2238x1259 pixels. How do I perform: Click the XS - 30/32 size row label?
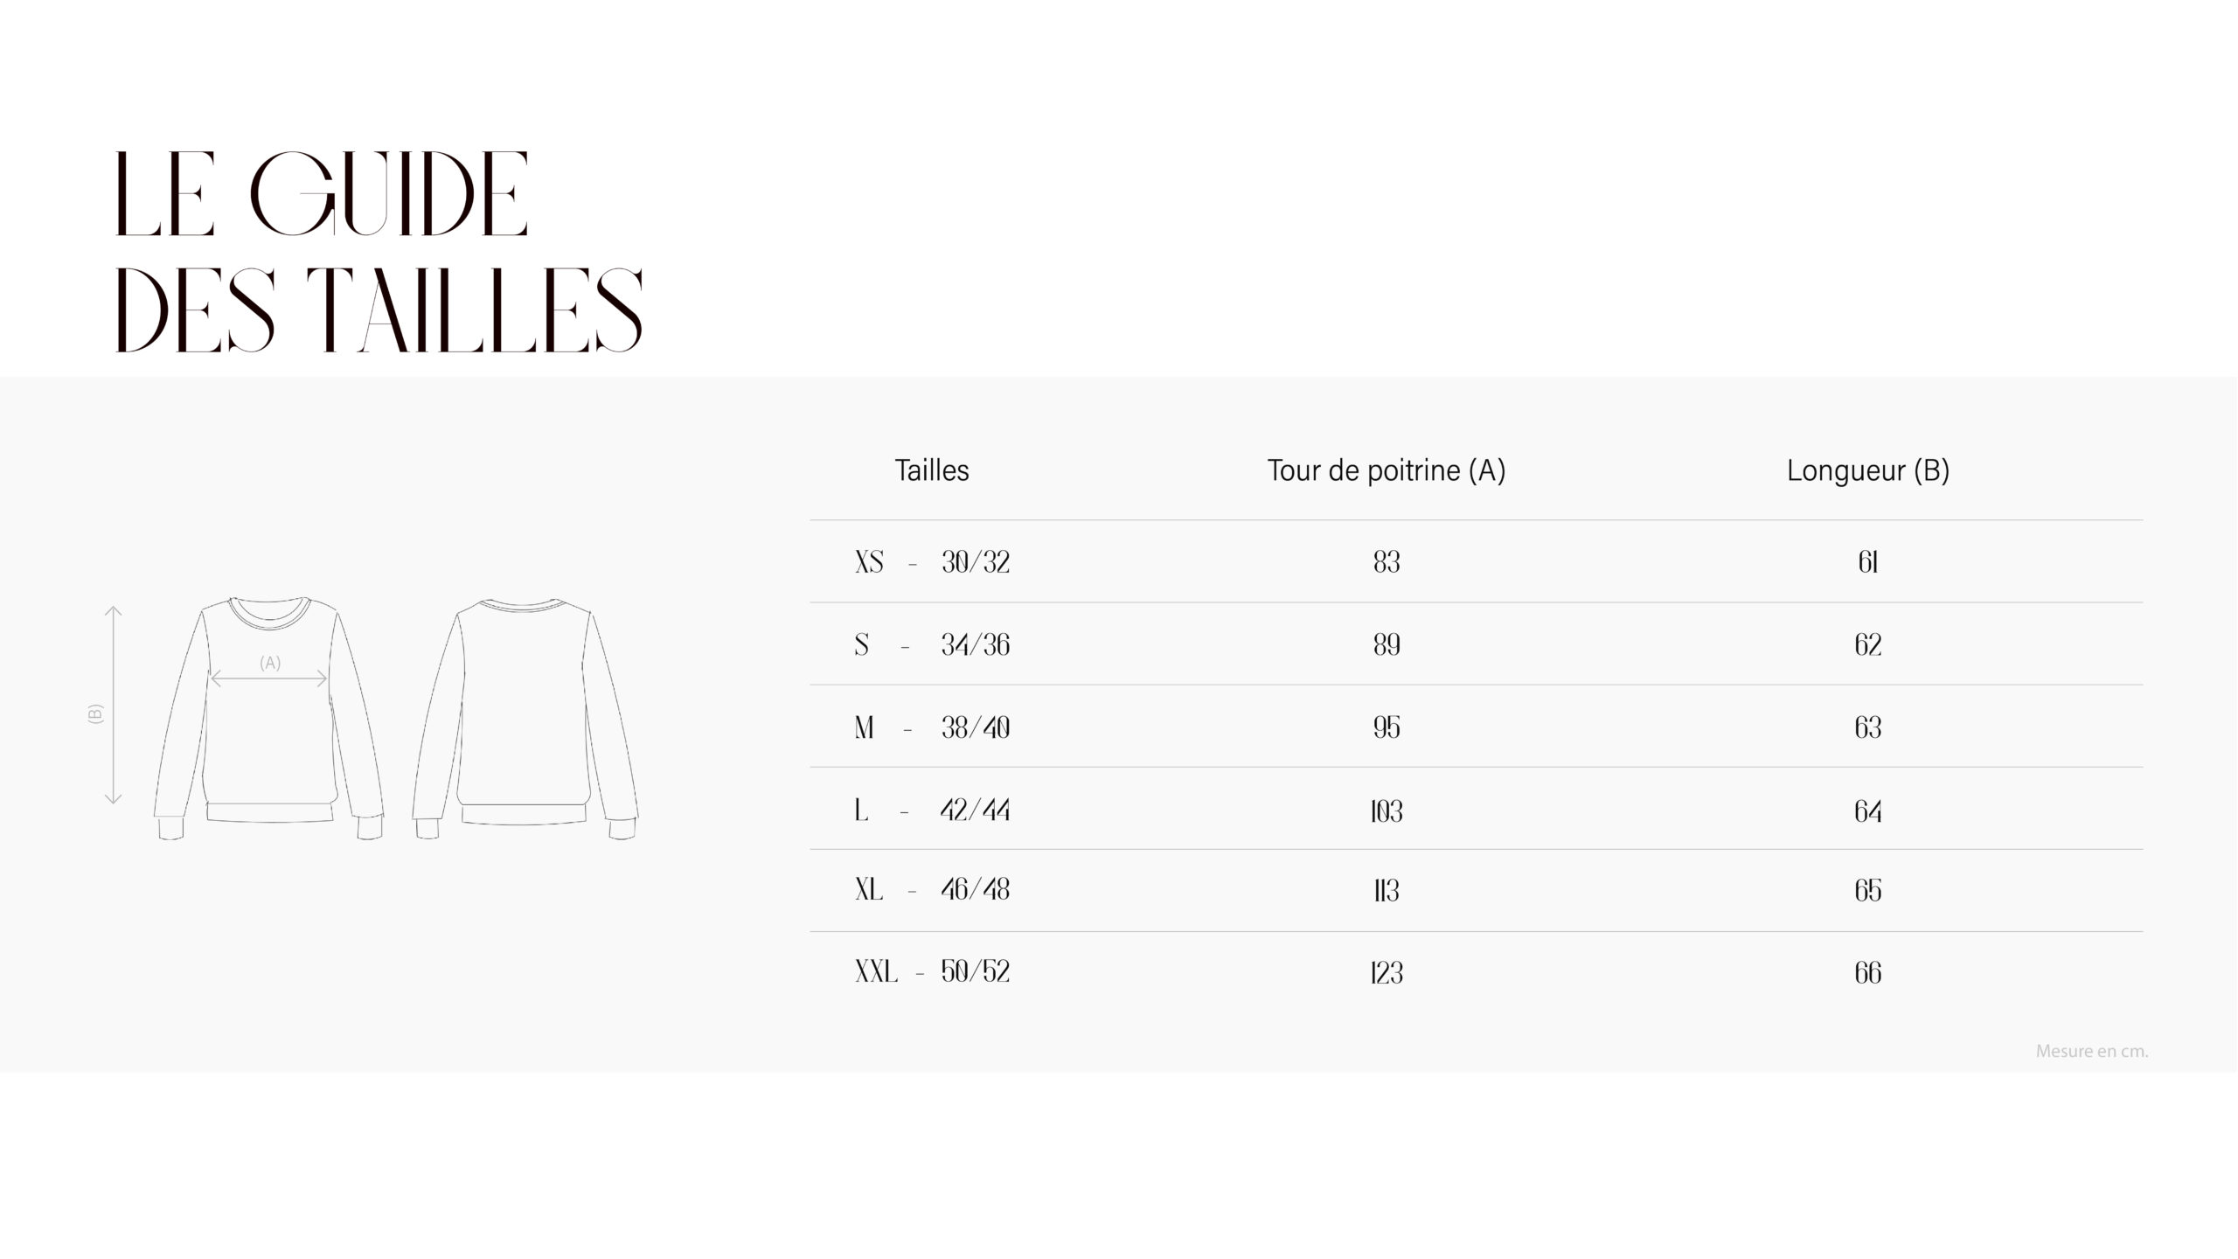(932, 561)
